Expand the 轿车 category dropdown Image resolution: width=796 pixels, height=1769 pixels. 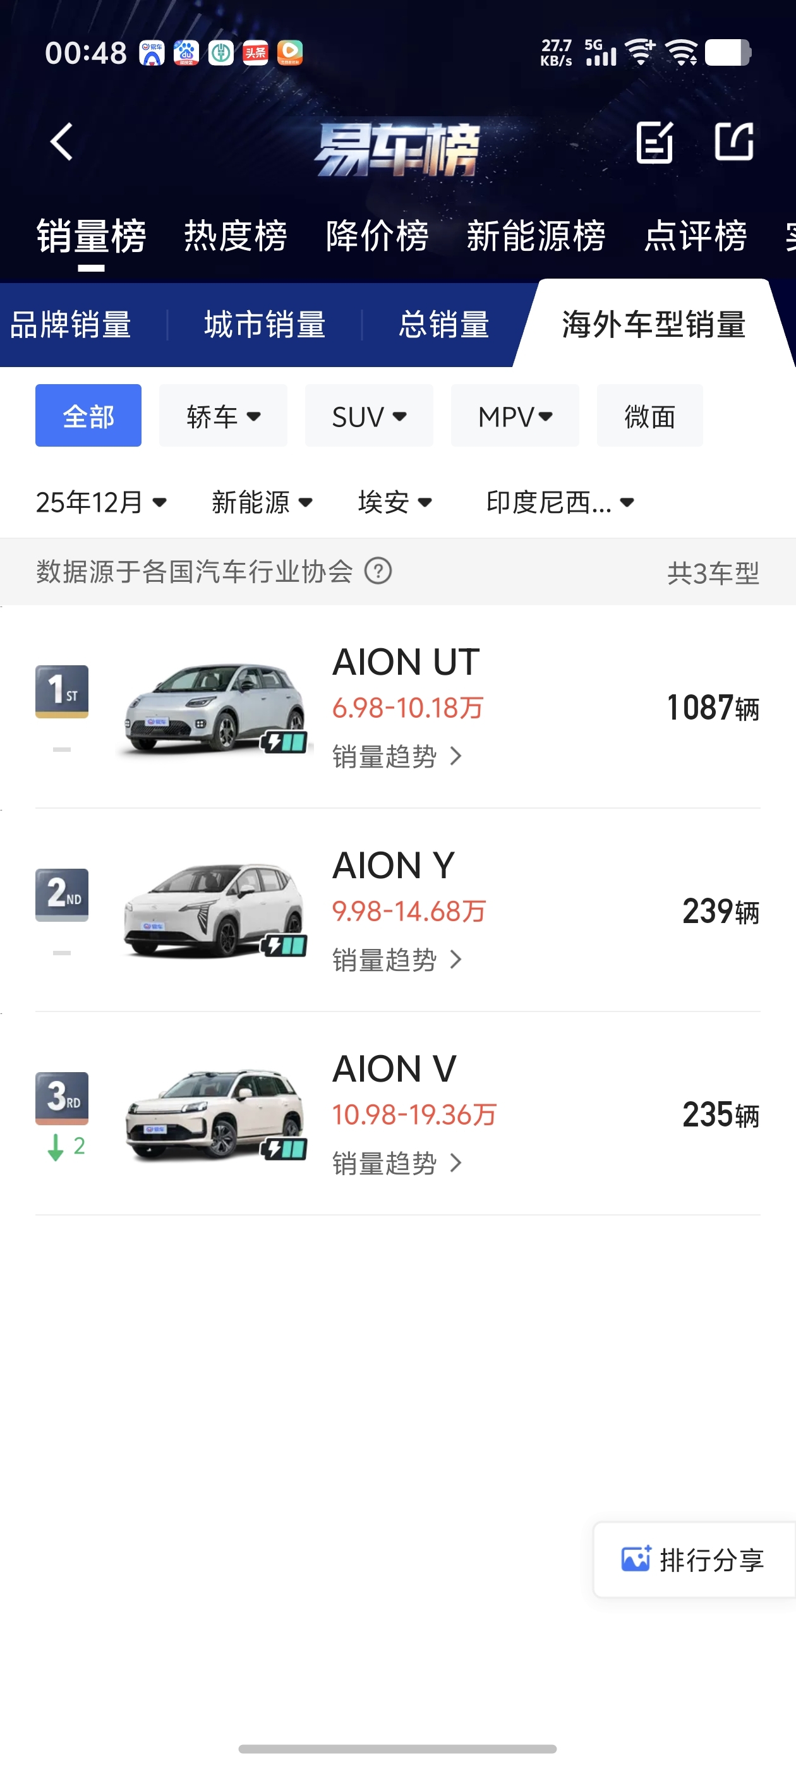223,416
